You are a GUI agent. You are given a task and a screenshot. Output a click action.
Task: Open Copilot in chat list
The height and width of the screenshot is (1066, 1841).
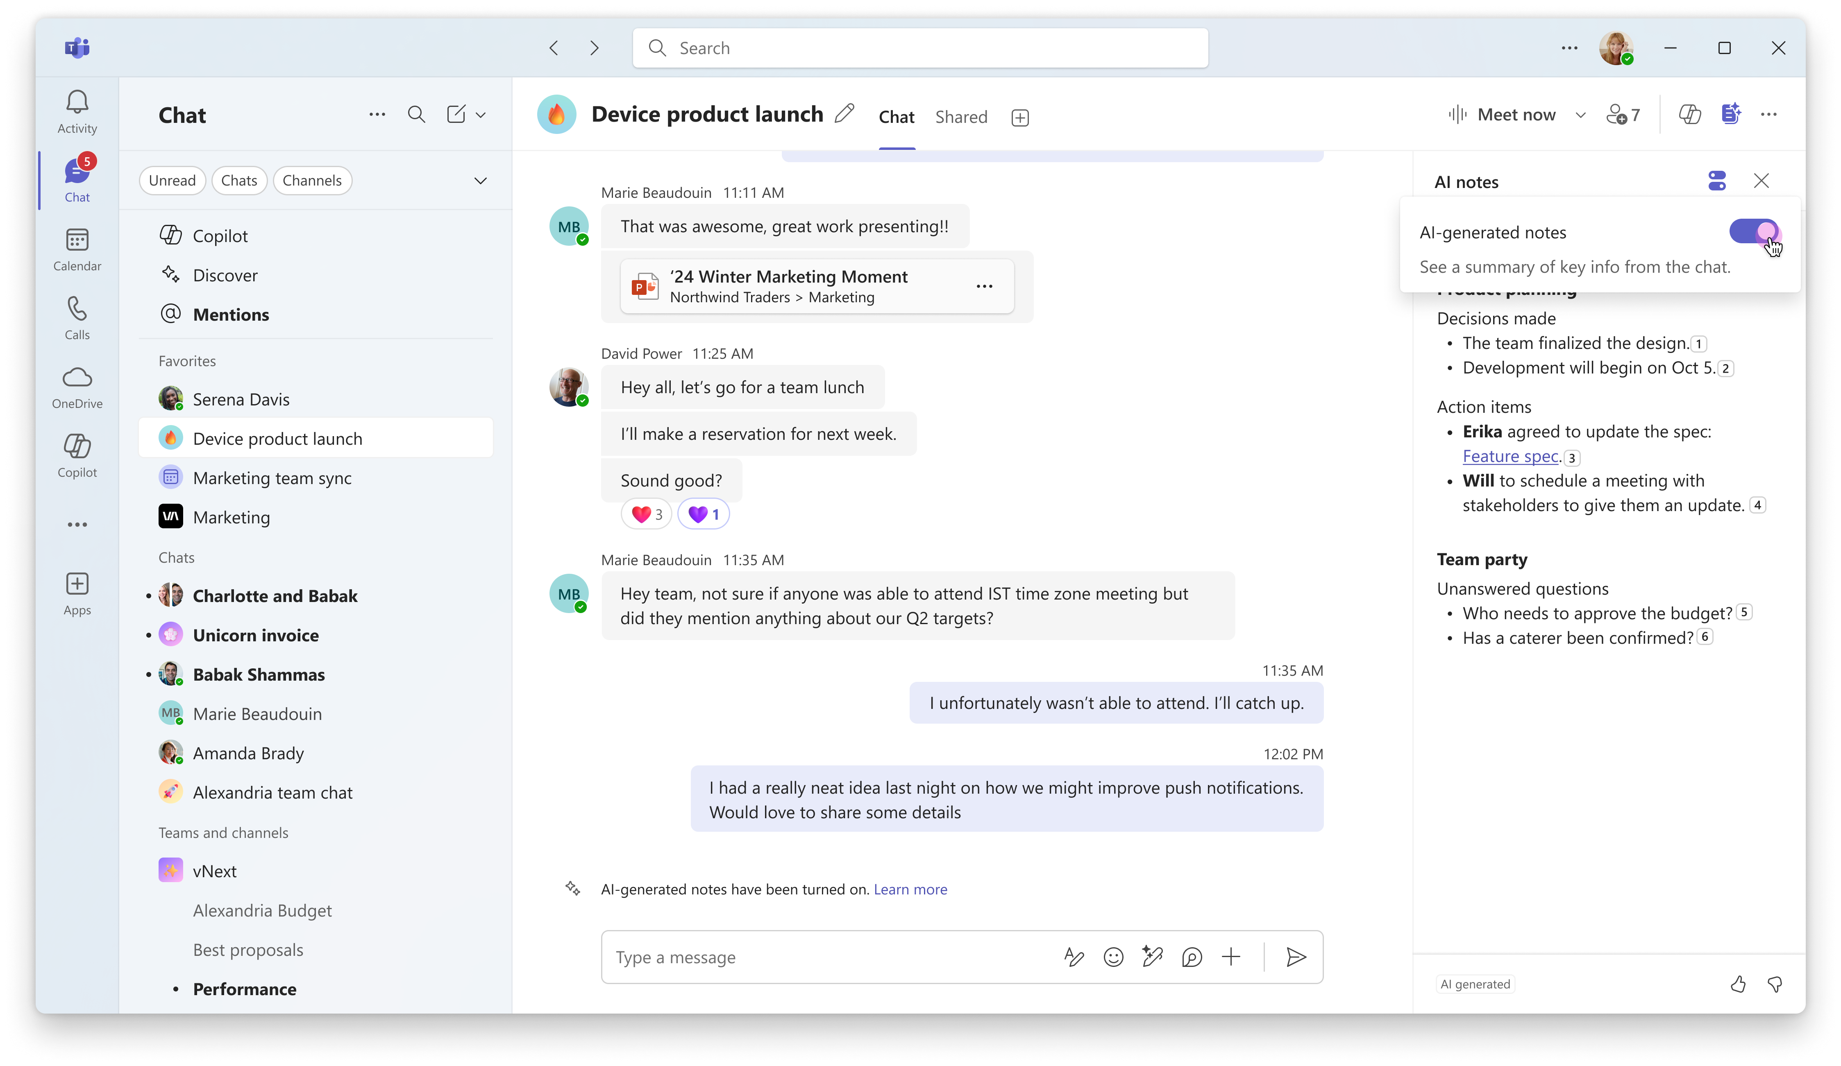(316, 236)
